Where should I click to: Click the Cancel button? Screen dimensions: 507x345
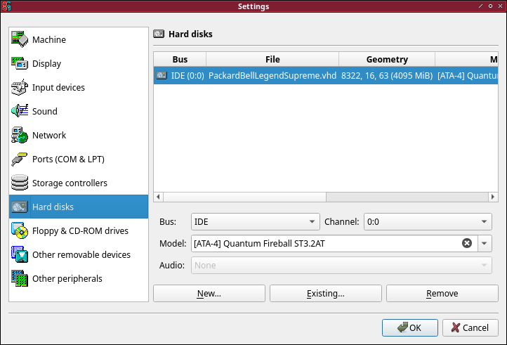(x=470, y=327)
